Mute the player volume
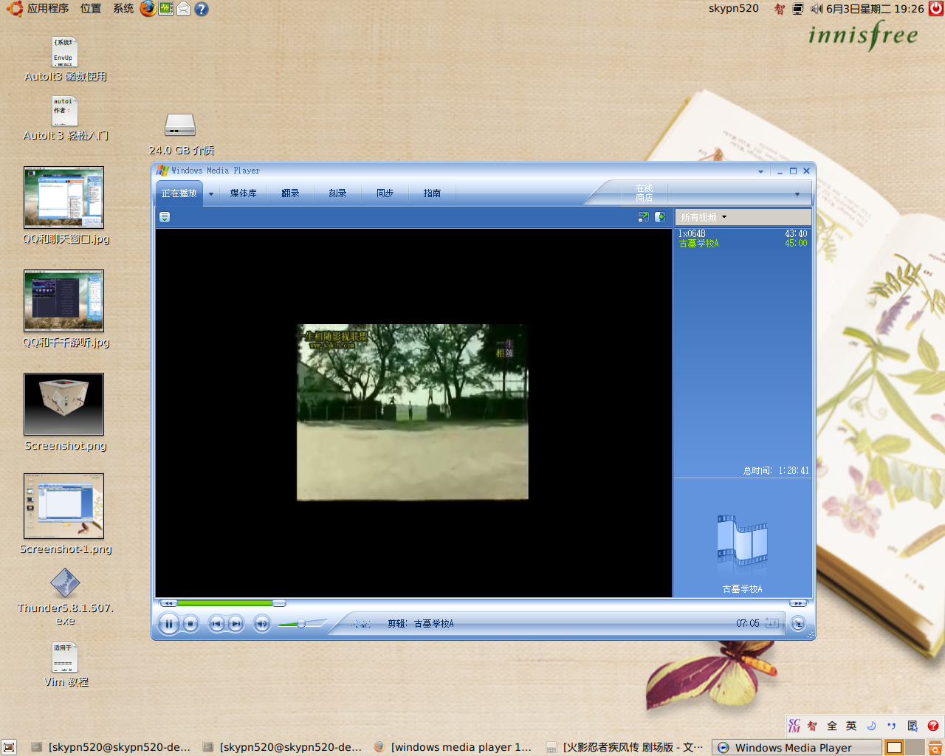This screenshot has width=945, height=756. 262,624
